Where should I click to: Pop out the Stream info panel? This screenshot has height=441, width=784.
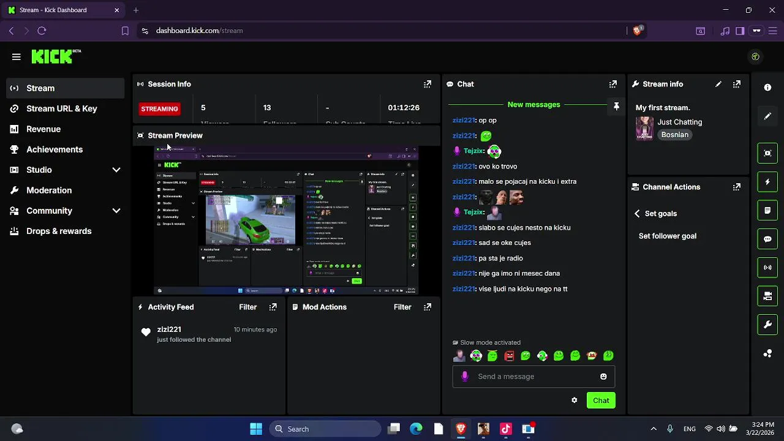coord(737,84)
